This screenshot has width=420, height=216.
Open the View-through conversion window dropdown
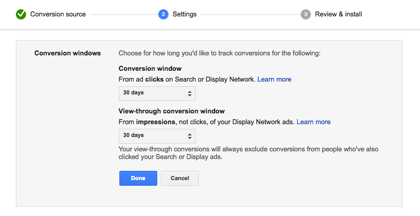[x=157, y=136]
